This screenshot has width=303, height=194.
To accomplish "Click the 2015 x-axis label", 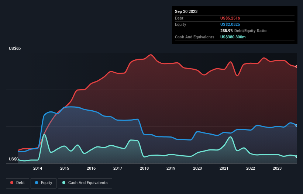I will [x=65, y=168].
